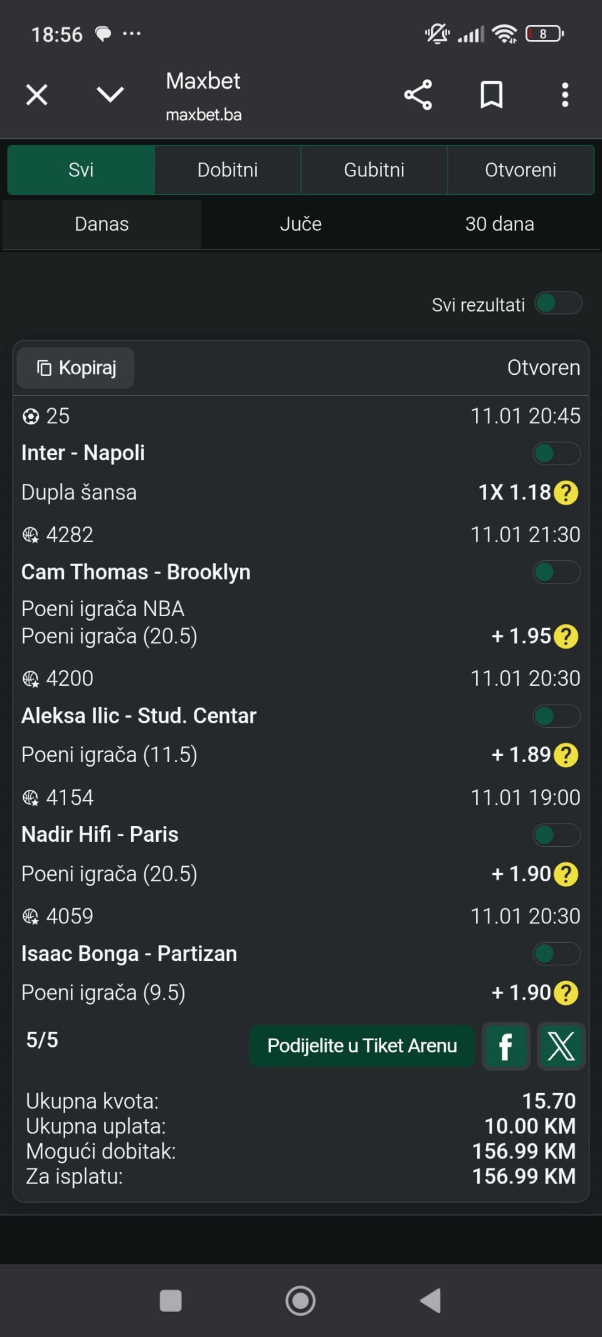Expand the browser tab chevron dropdown

[110, 95]
